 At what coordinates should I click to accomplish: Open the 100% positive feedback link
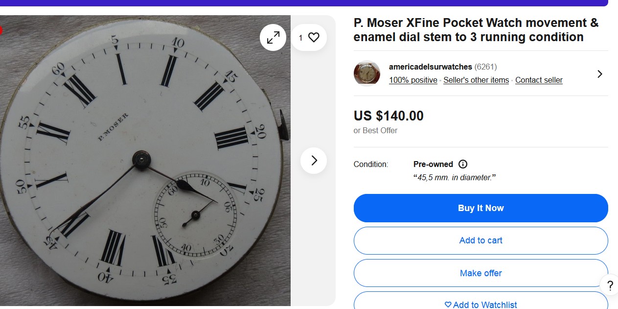point(413,80)
